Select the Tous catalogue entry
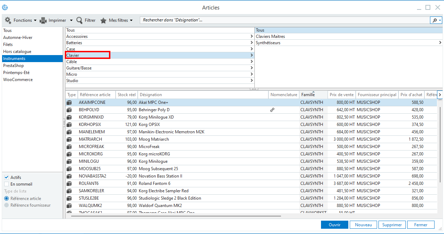Viewport: 444px width, 234px height. [32, 31]
